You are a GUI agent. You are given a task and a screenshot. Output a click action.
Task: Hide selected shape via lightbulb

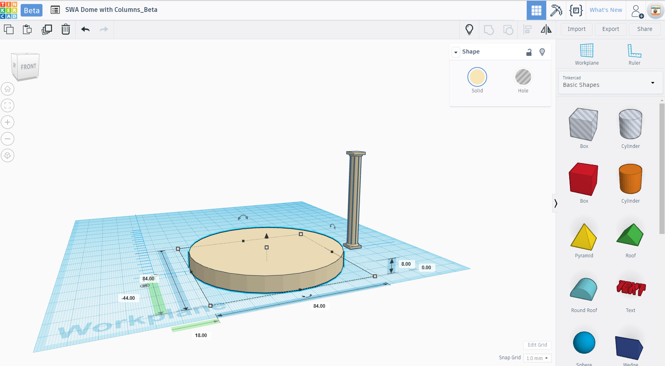pyautogui.click(x=542, y=52)
